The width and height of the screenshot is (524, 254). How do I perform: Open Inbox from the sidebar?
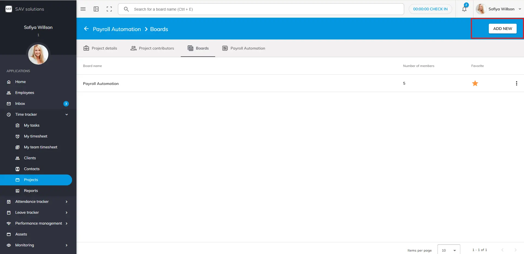[20, 103]
